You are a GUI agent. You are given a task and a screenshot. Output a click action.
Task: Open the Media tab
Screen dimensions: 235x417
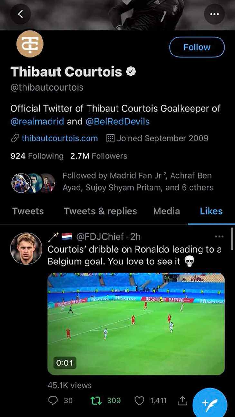pos(166,211)
